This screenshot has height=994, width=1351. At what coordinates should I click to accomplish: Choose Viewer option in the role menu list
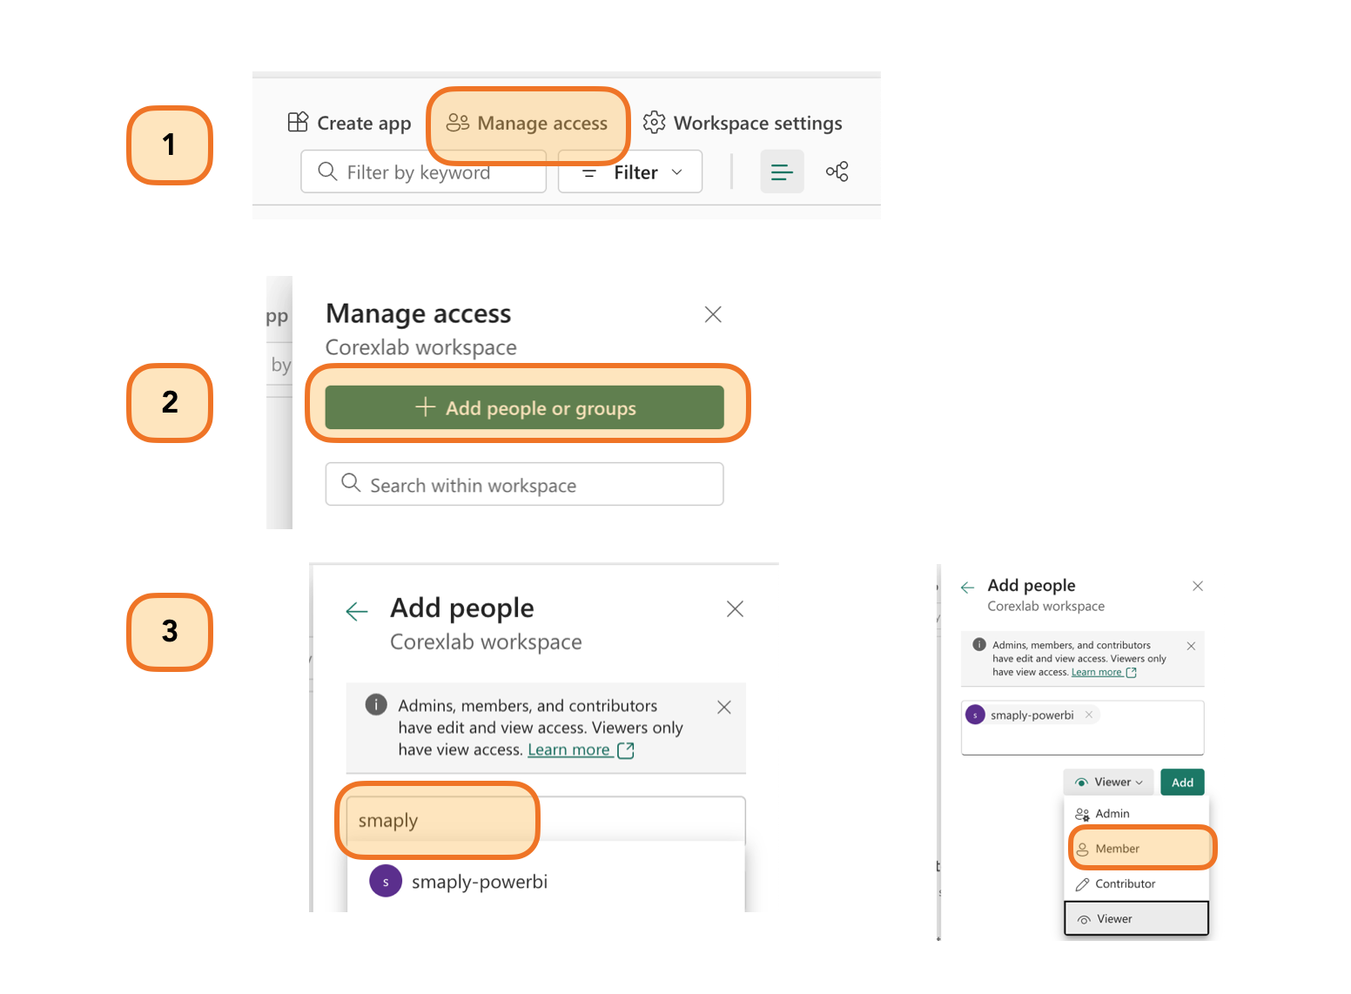point(1136,918)
